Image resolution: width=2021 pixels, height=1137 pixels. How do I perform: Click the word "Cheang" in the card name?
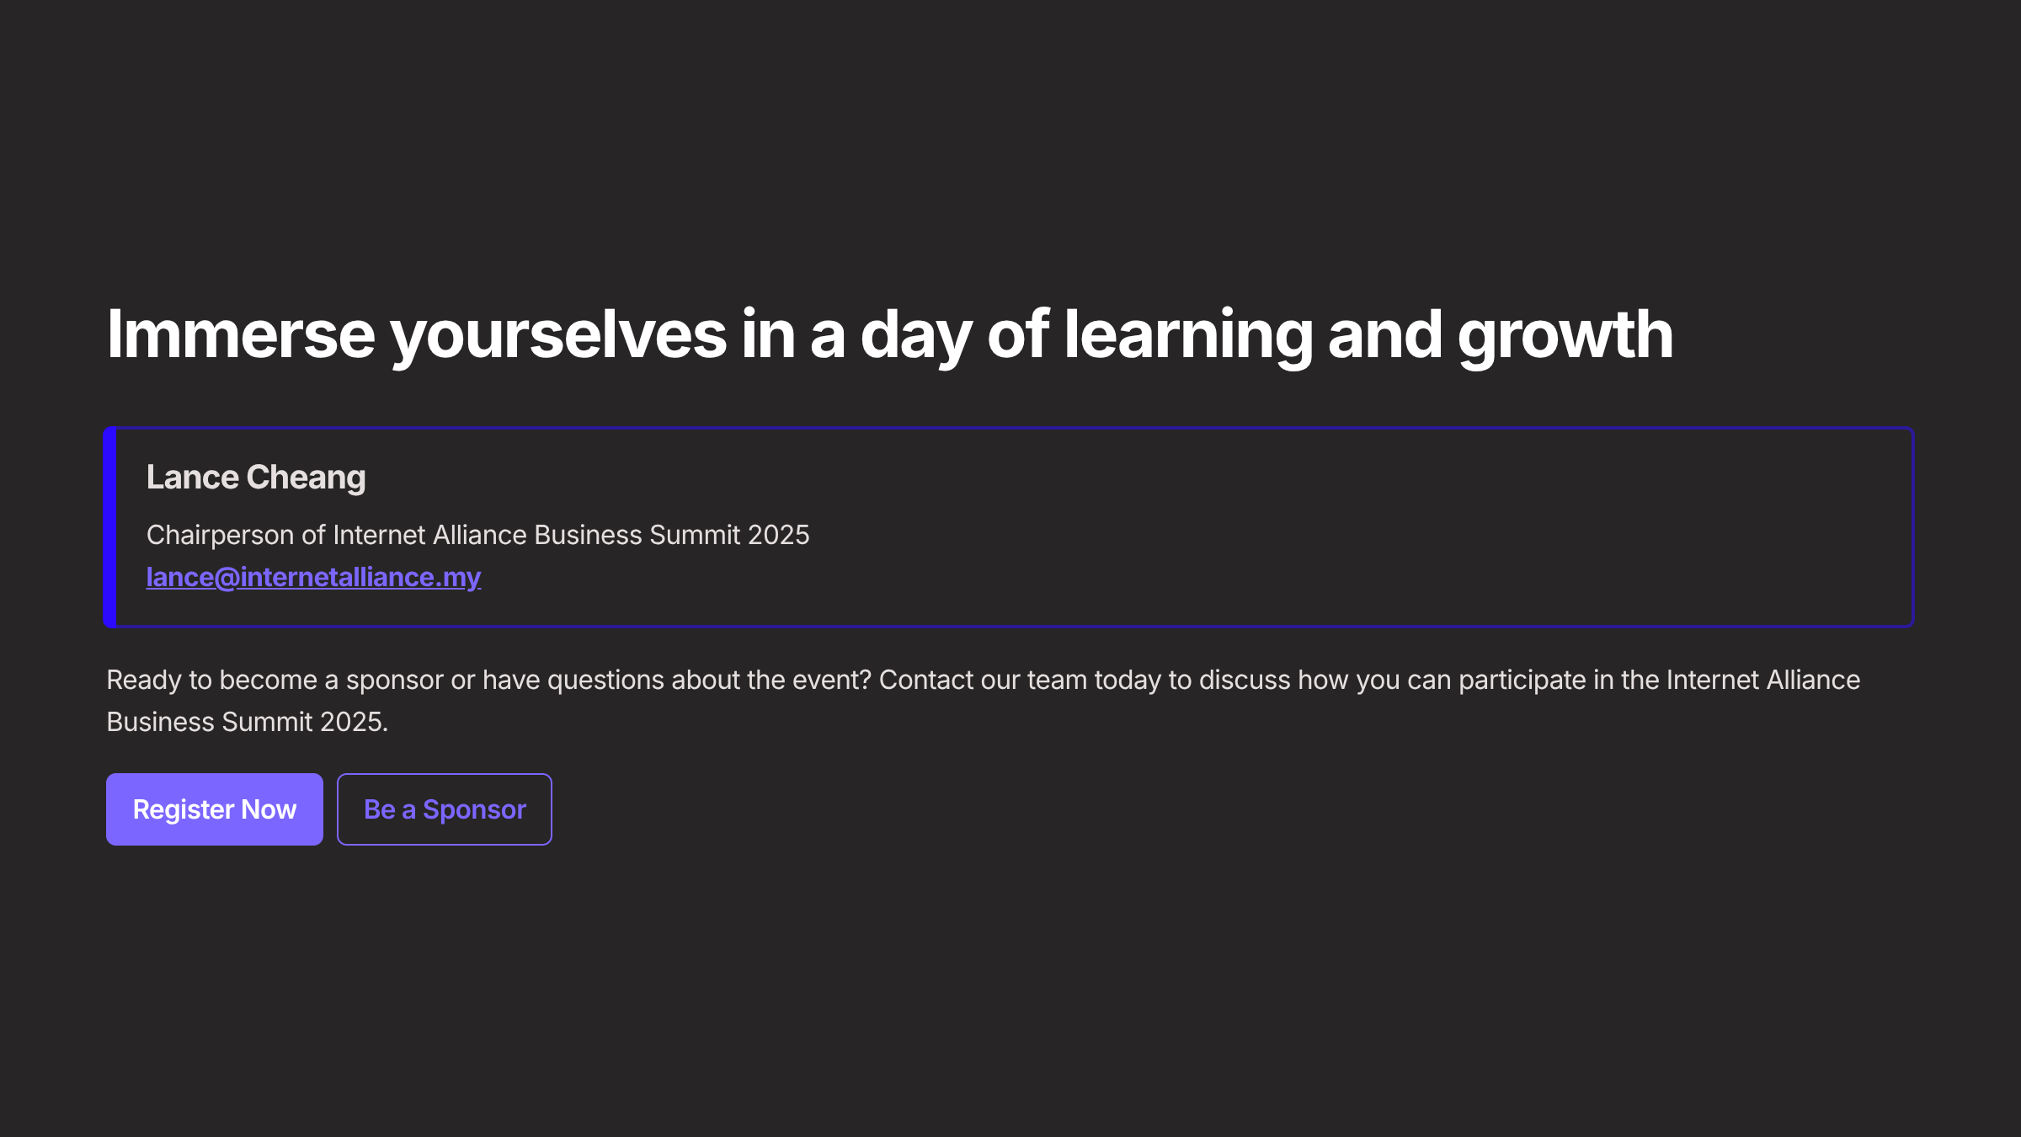pos(306,478)
